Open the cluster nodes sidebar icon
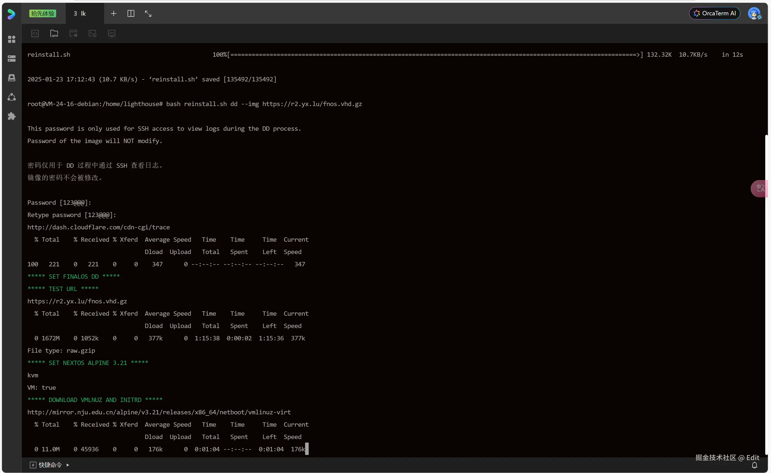This screenshot has height=473, width=771. (12, 97)
